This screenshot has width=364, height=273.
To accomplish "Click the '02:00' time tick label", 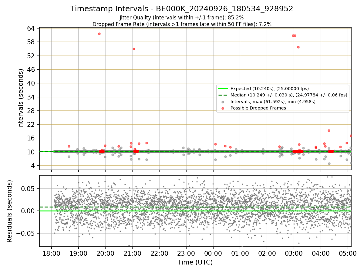I will pyautogui.click(x=267, y=253).
